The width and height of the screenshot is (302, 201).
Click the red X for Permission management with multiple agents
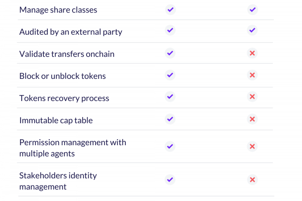pyautogui.click(x=252, y=147)
